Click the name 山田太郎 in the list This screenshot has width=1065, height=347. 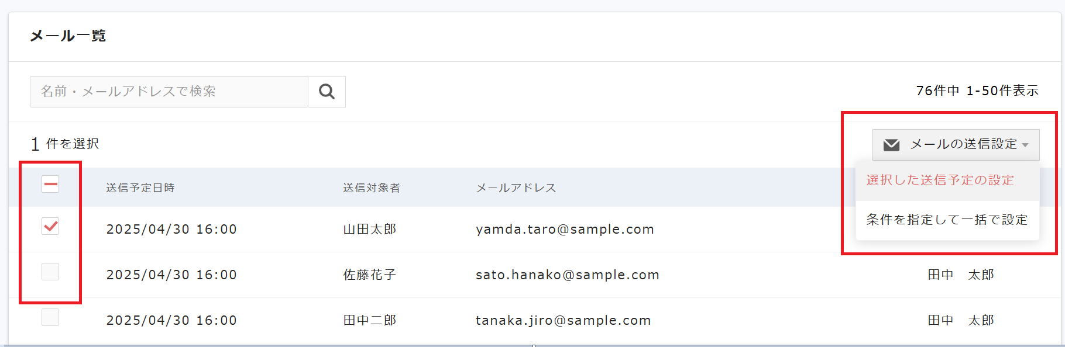click(x=369, y=230)
